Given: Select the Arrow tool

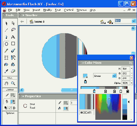Looking at the screenshot, I should tap(6, 23).
